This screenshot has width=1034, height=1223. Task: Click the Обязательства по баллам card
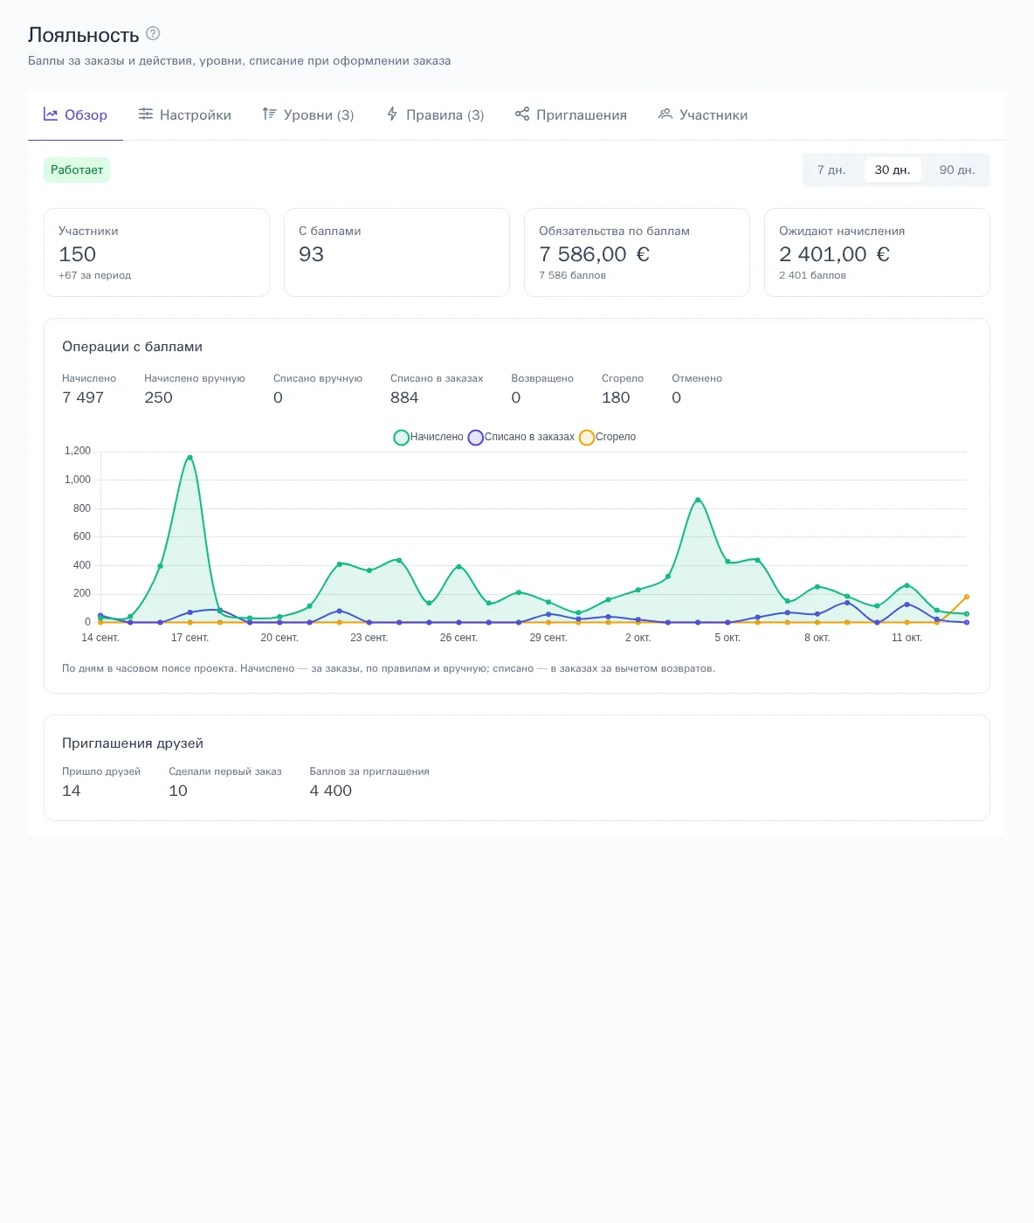[637, 252]
